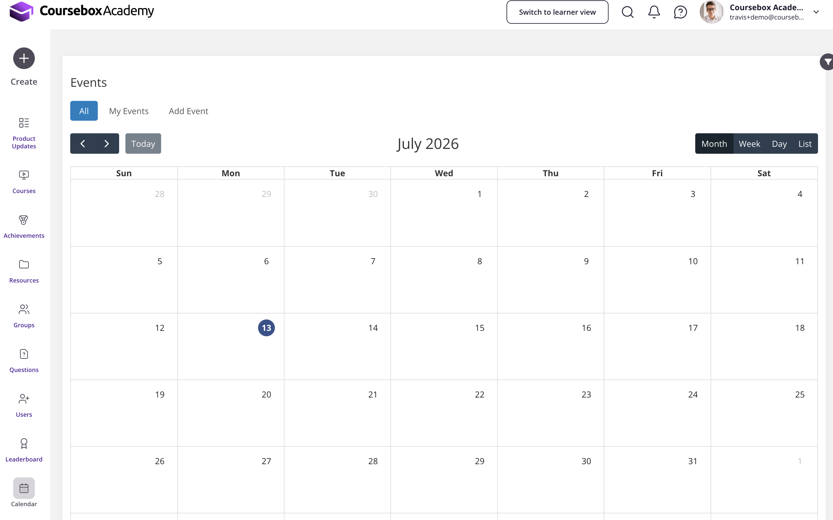Image resolution: width=833 pixels, height=520 pixels.
Task: Switch to Month calendar view
Action: pyautogui.click(x=714, y=144)
